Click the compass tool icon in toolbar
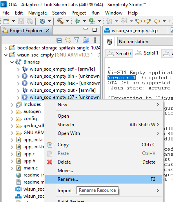 [x=42, y=21]
